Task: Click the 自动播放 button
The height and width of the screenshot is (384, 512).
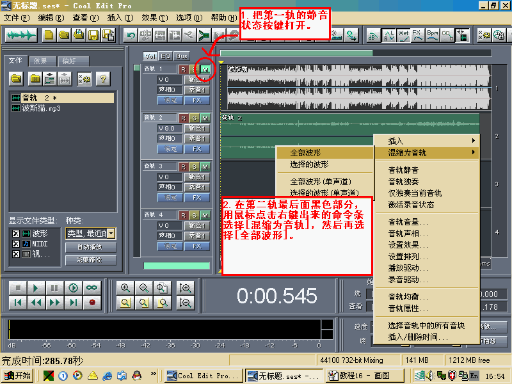Action: (x=90, y=247)
